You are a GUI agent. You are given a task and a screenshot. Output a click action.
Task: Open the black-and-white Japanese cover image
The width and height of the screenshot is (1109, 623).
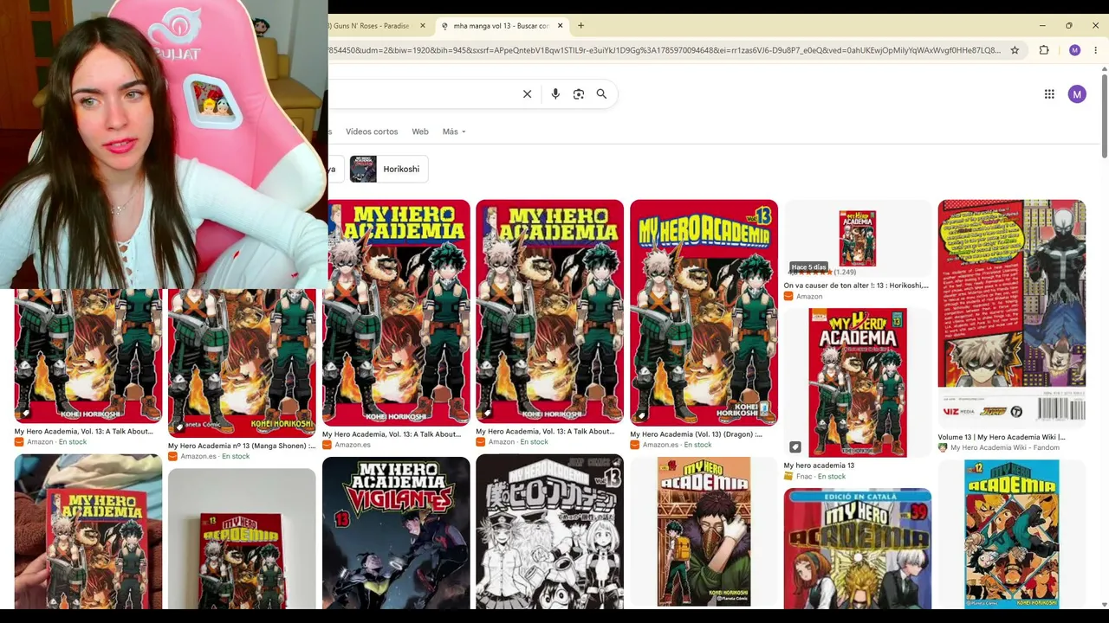coord(549,532)
